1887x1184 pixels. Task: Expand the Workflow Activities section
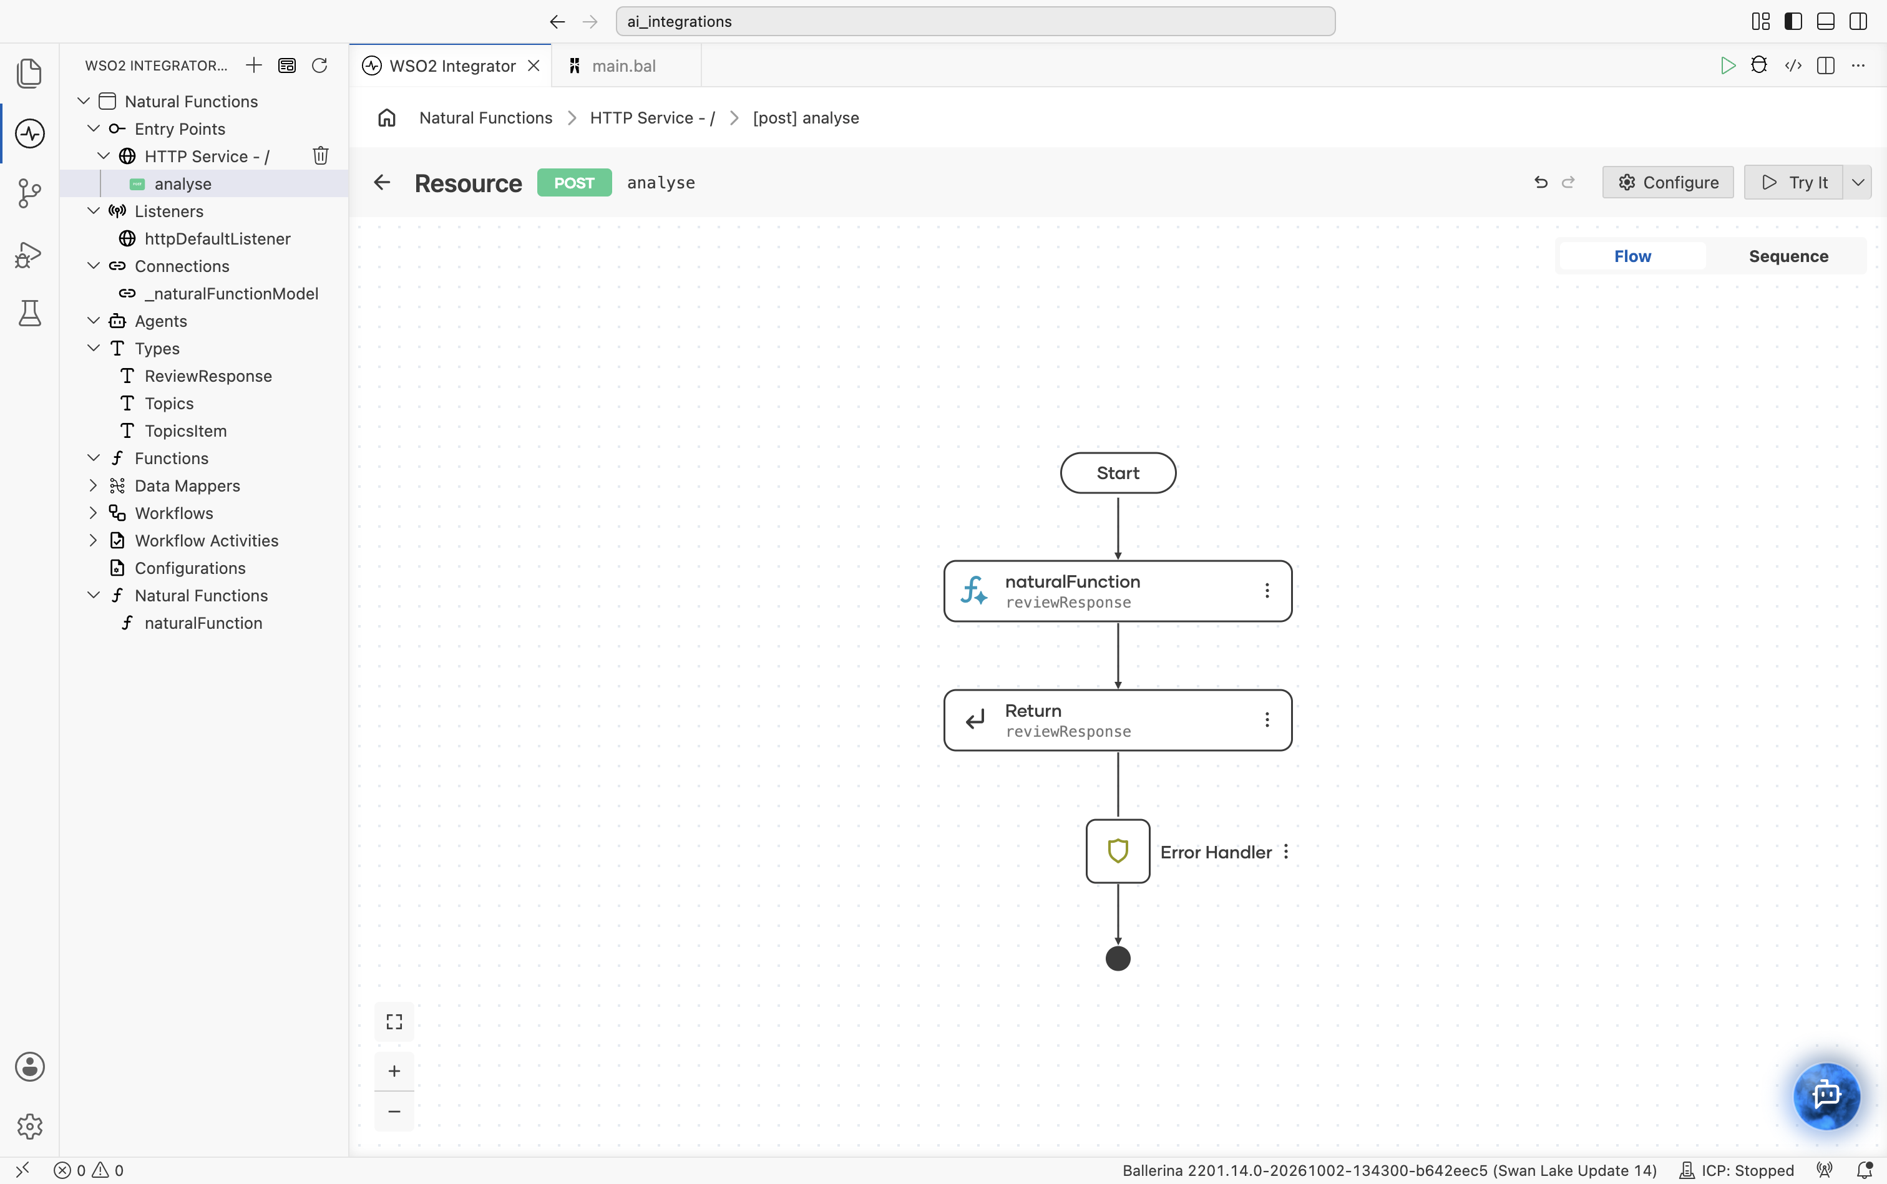point(93,540)
